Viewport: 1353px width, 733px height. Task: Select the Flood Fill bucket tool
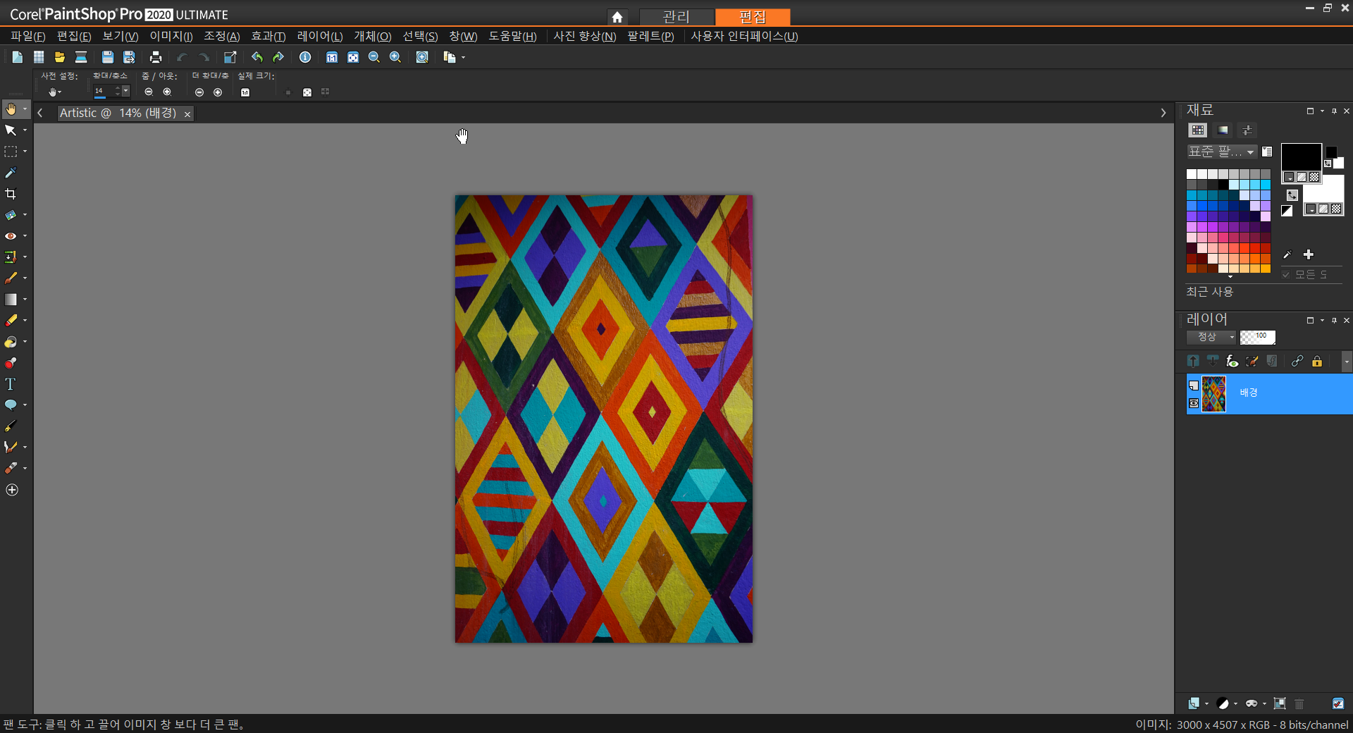[x=11, y=342]
